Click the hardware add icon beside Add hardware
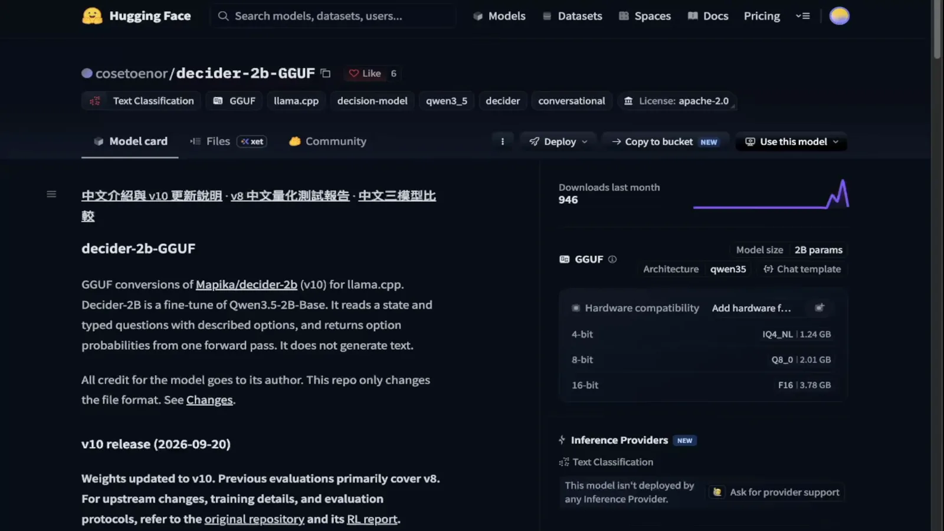Image resolution: width=944 pixels, height=531 pixels. 820,308
